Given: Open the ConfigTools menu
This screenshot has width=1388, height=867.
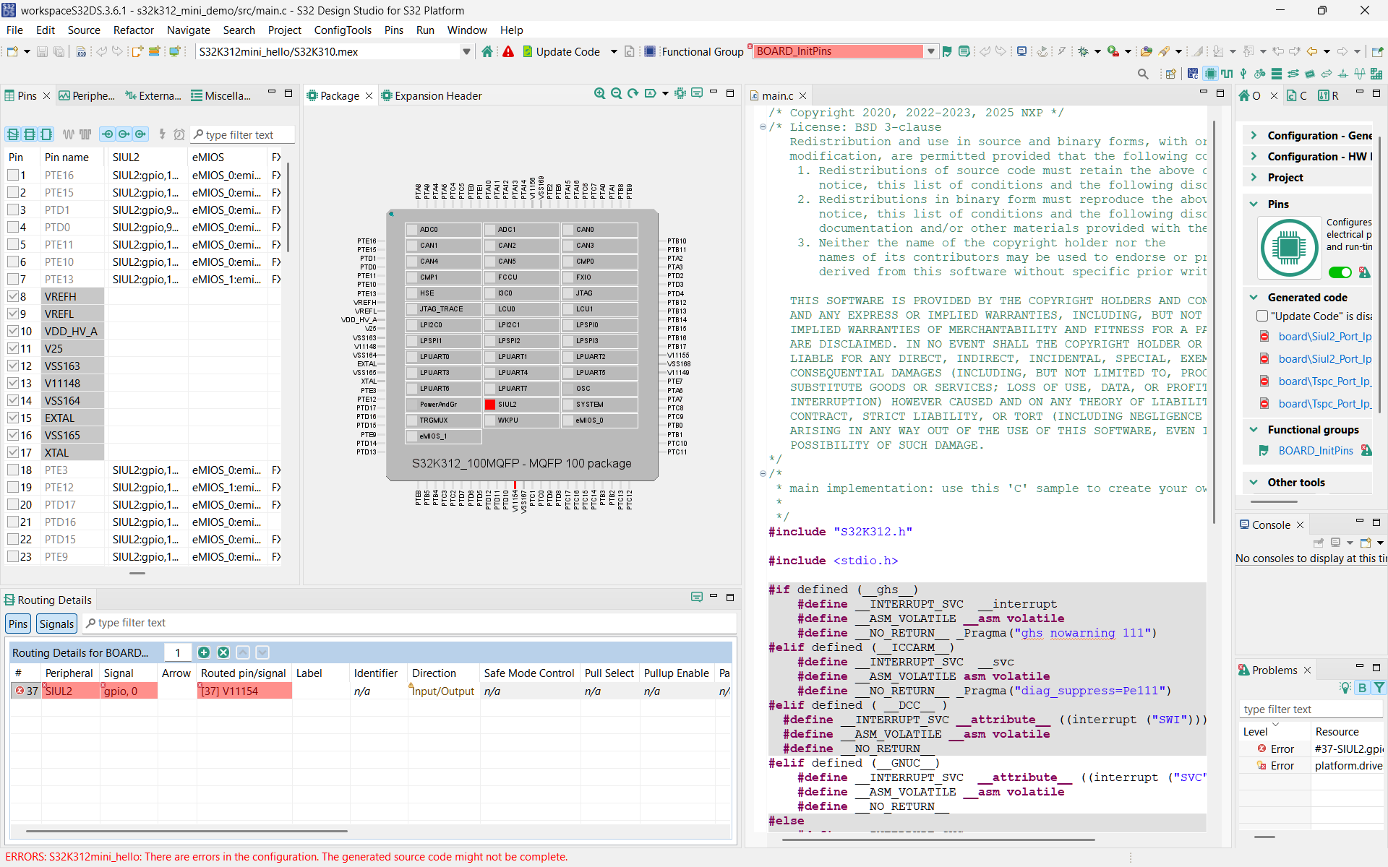Looking at the screenshot, I should coord(343,30).
